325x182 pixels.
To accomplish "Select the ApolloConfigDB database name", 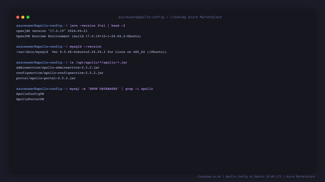I will 30,94.
